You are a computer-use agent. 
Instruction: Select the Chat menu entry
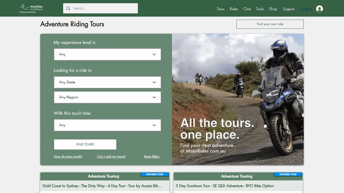[247, 9]
